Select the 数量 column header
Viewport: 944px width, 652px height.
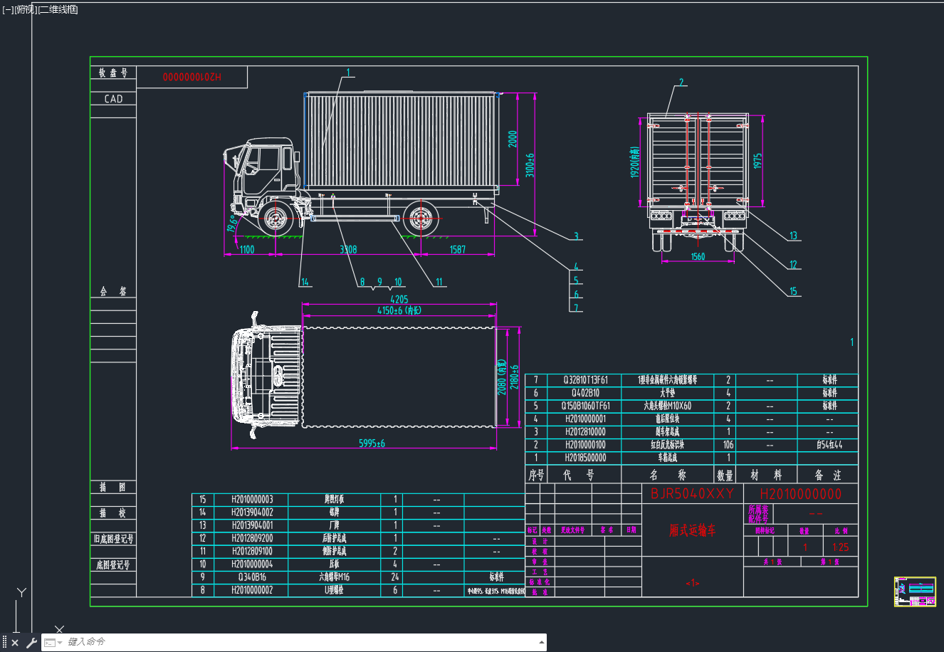click(725, 475)
